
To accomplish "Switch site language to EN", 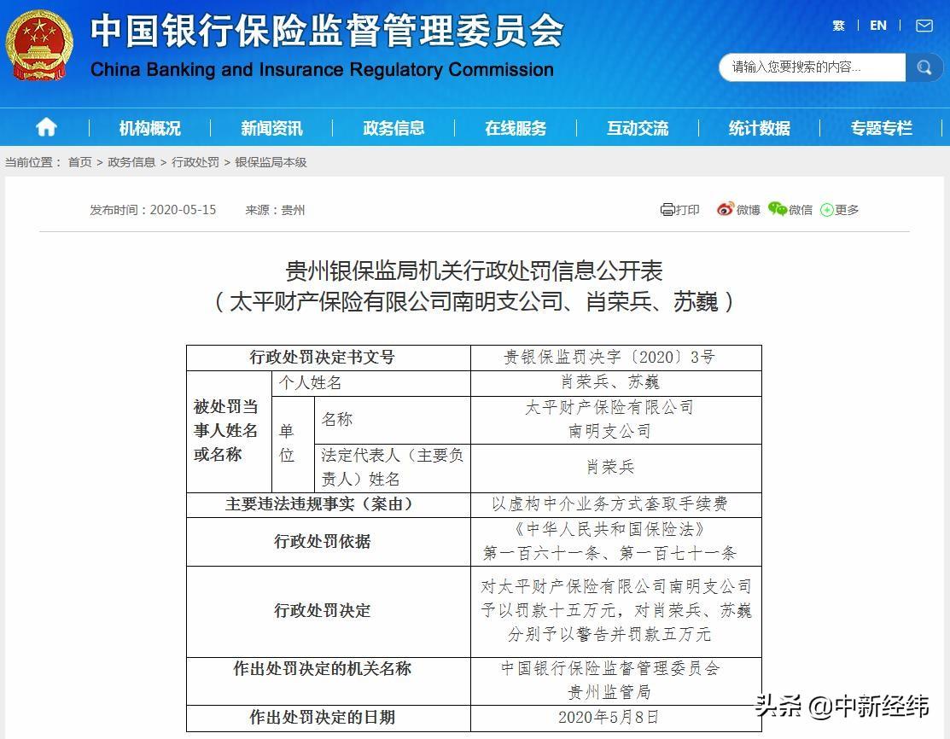I will coord(878,26).
